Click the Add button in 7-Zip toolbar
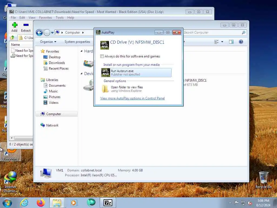The image size is (277, 208). coord(15,27)
